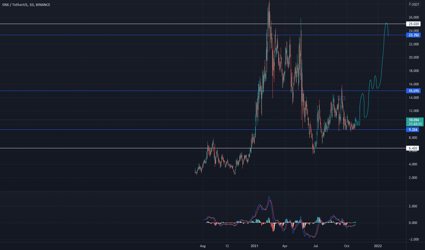Viewport: 425px width, 250px height.
Task: Click the 0.000 indicator axis tick
Action: click(413, 223)
